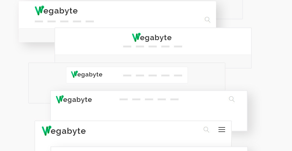Select the last menu placeholder in the fourth header

[174, 99]
